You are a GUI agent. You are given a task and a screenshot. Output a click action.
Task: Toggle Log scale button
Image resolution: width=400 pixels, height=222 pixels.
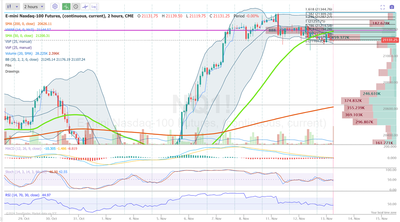coord(94,7)
